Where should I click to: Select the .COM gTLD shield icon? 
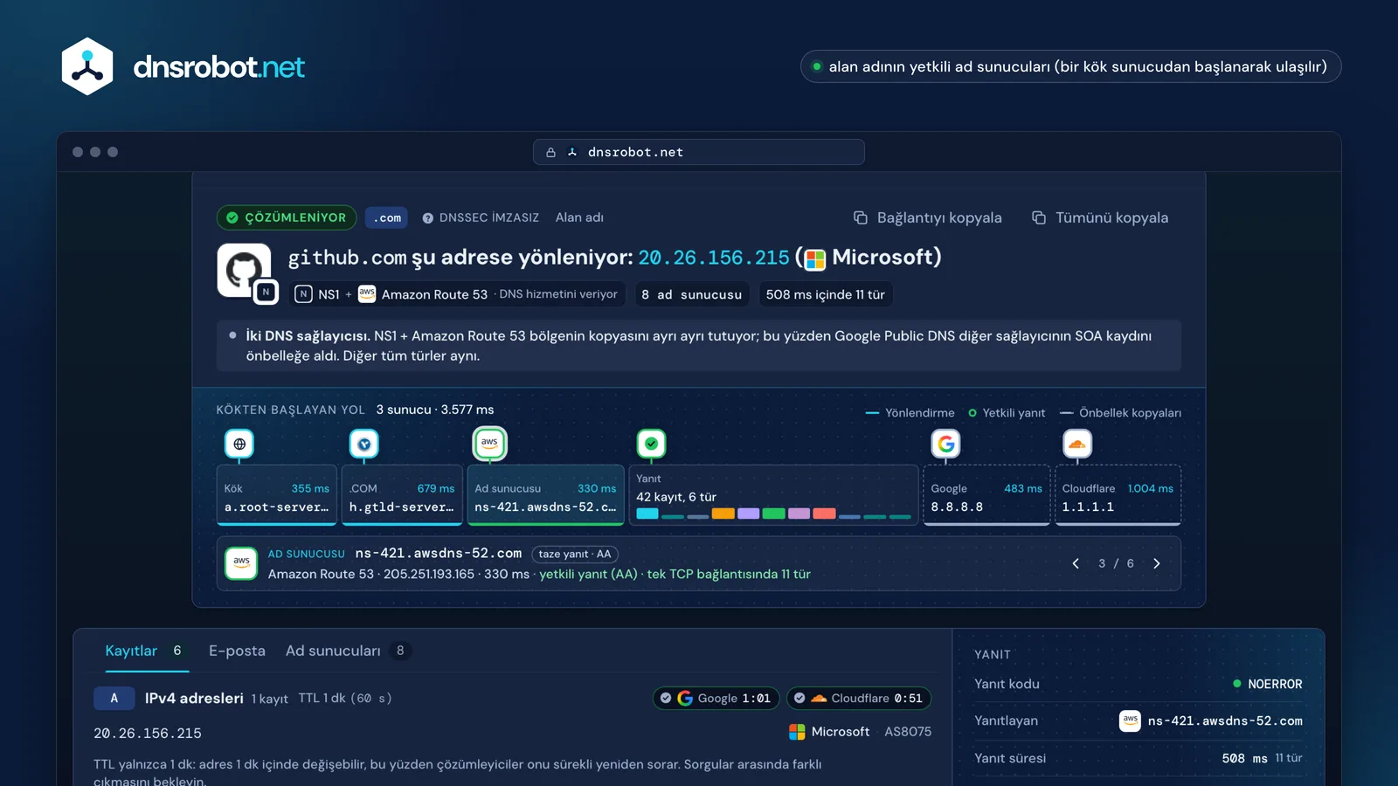pyautogui.click(x=364, y=444)
